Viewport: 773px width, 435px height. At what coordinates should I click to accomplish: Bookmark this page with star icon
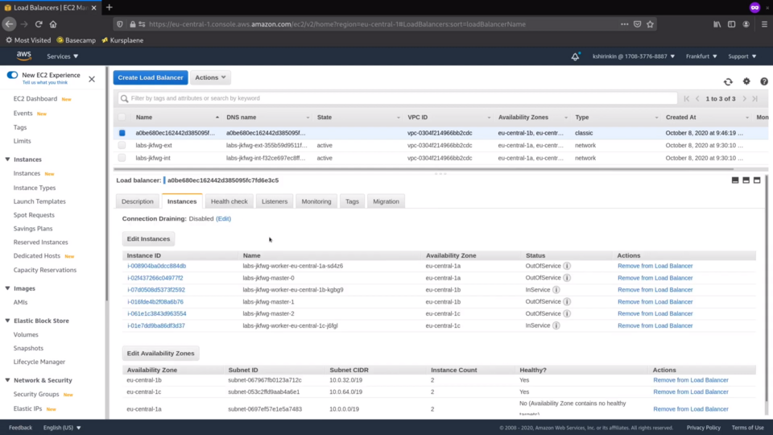(651, 24)
